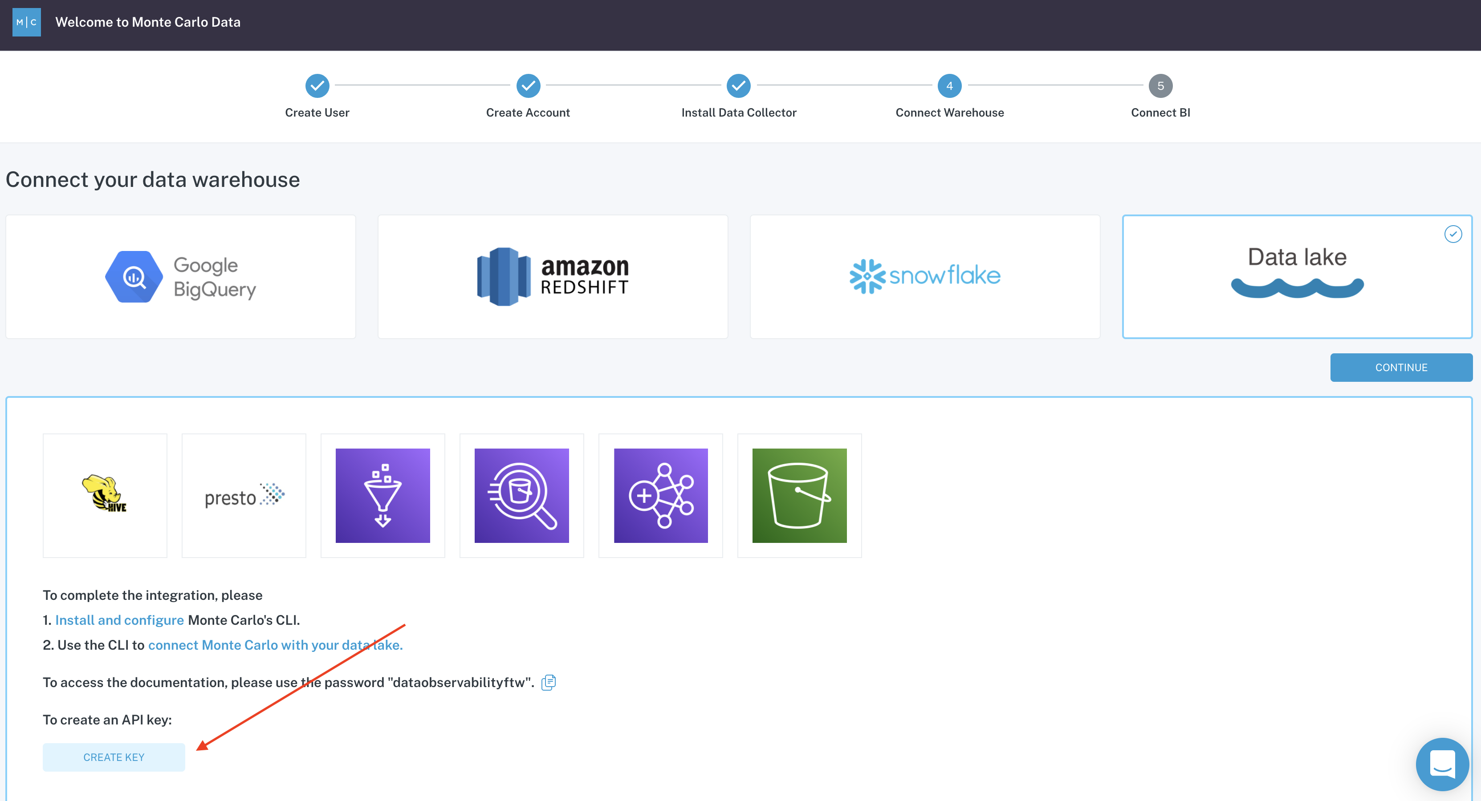This screenshot has width=1481, height=801.
Task: Select the Snowflake warehouse card
Action: 924,276
